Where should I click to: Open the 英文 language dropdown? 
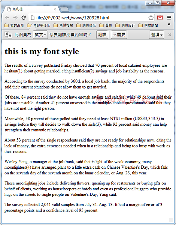click(40, 35)
